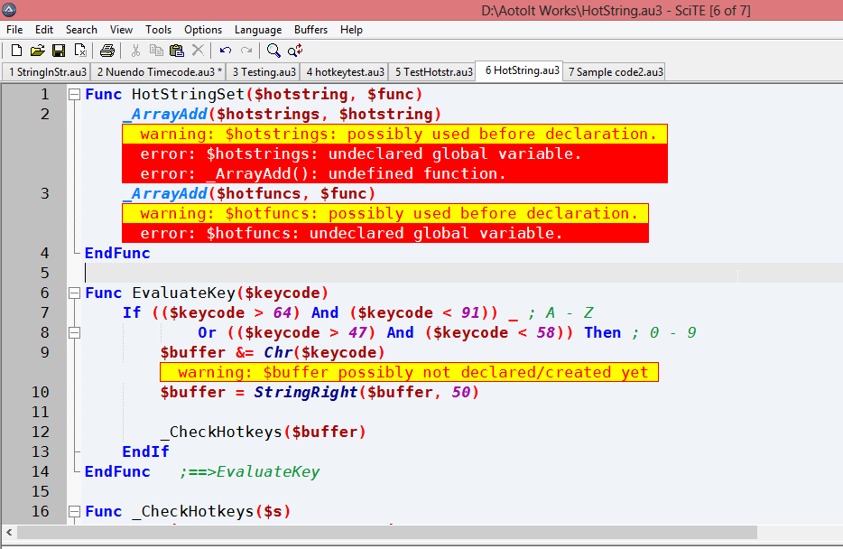Click the '$hotfuncs: possibly used before declaration' warning
843x549 pixels.
point(385,213)
